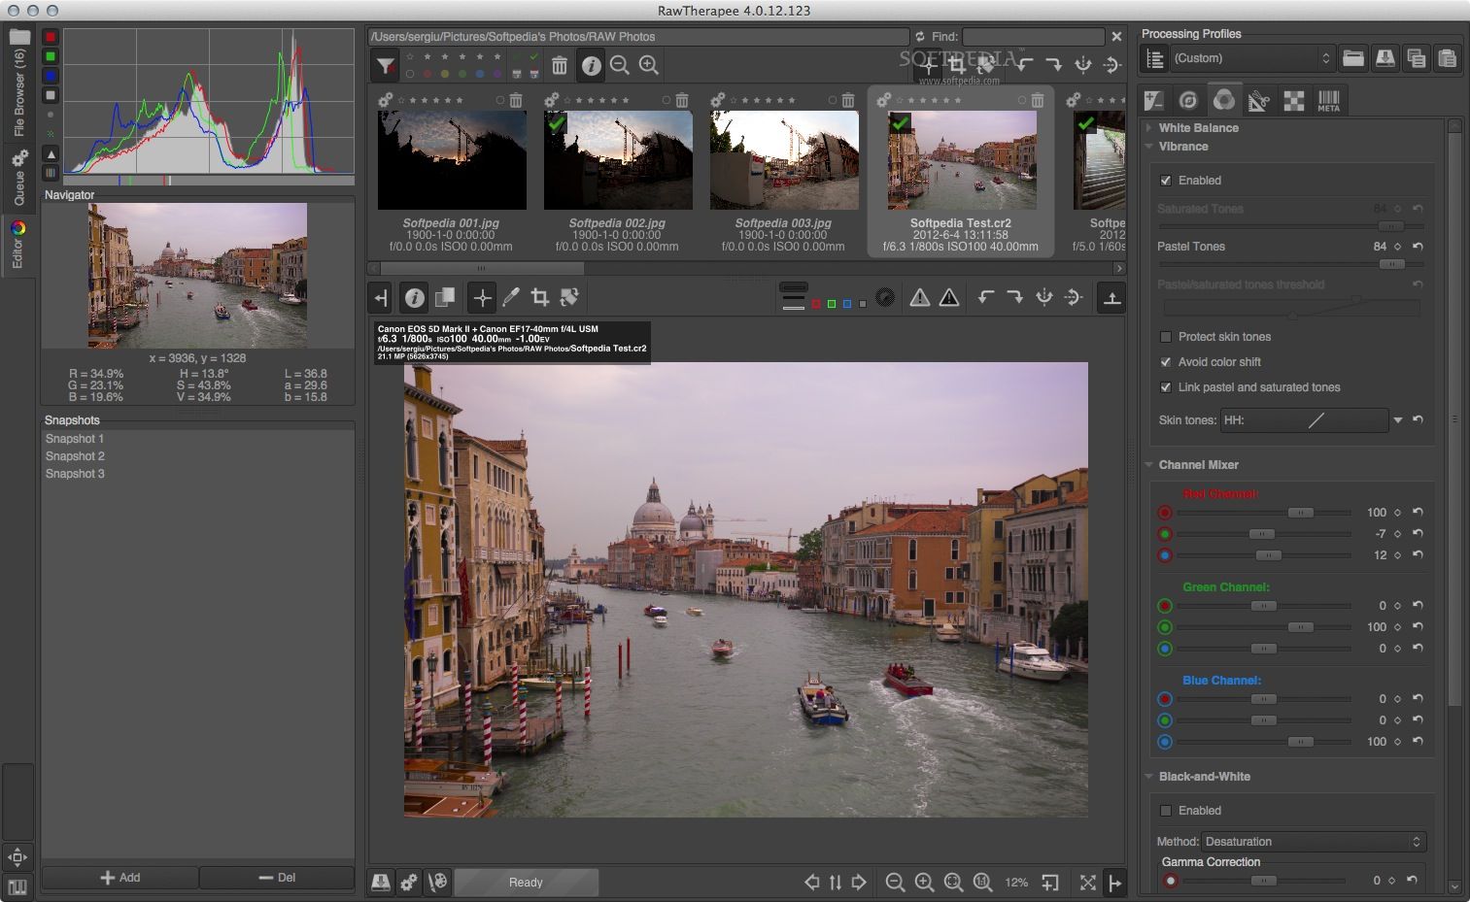Screen dimensions: 1470x902
Task: Pick the white balance eyedropper tool
Action: coord(511,298)
